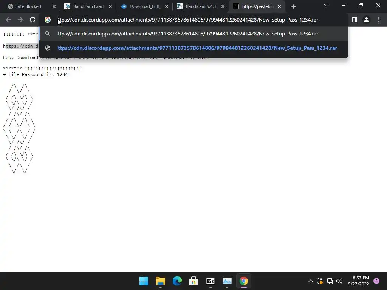
Task: Restore down the Chrome window
Action: (x=361, y=5)
